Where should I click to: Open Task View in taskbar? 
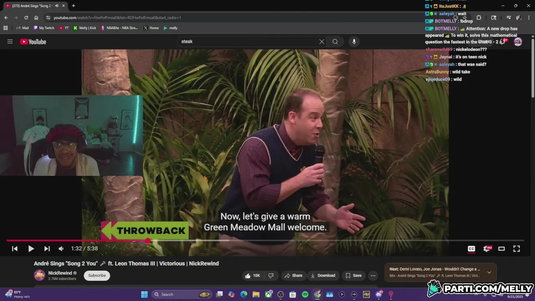click(x=219, y=294)
